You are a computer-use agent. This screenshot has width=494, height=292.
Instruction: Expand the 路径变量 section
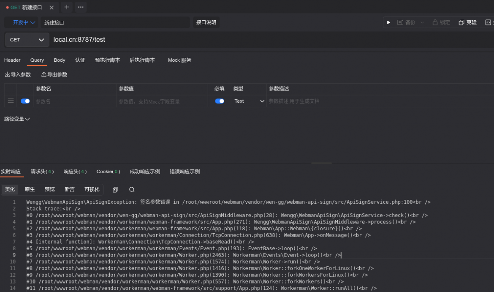(x=17, y=119)
